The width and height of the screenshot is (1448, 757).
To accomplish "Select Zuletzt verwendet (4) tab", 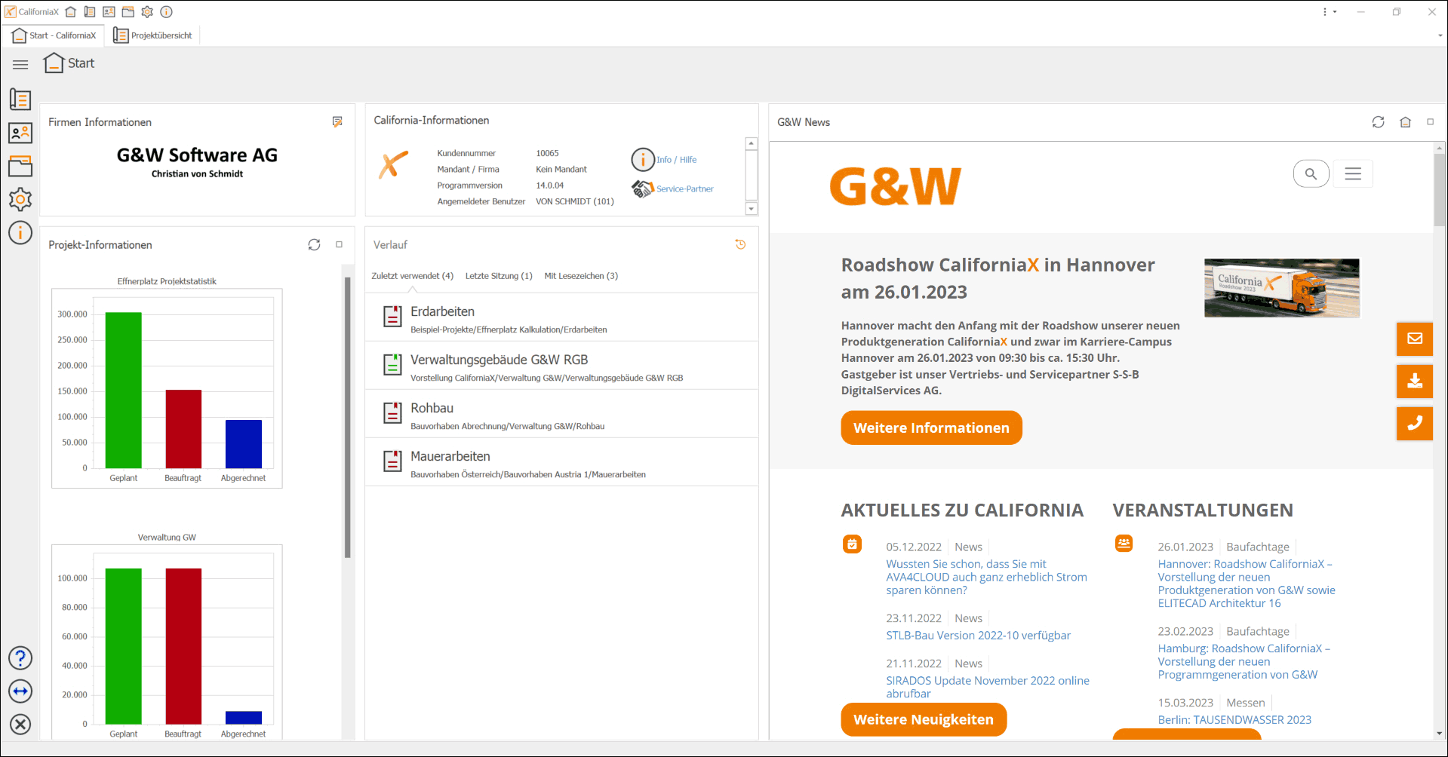I will [x=412, y=276].
